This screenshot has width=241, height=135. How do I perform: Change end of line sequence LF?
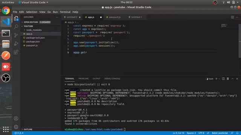click(208, 133)
